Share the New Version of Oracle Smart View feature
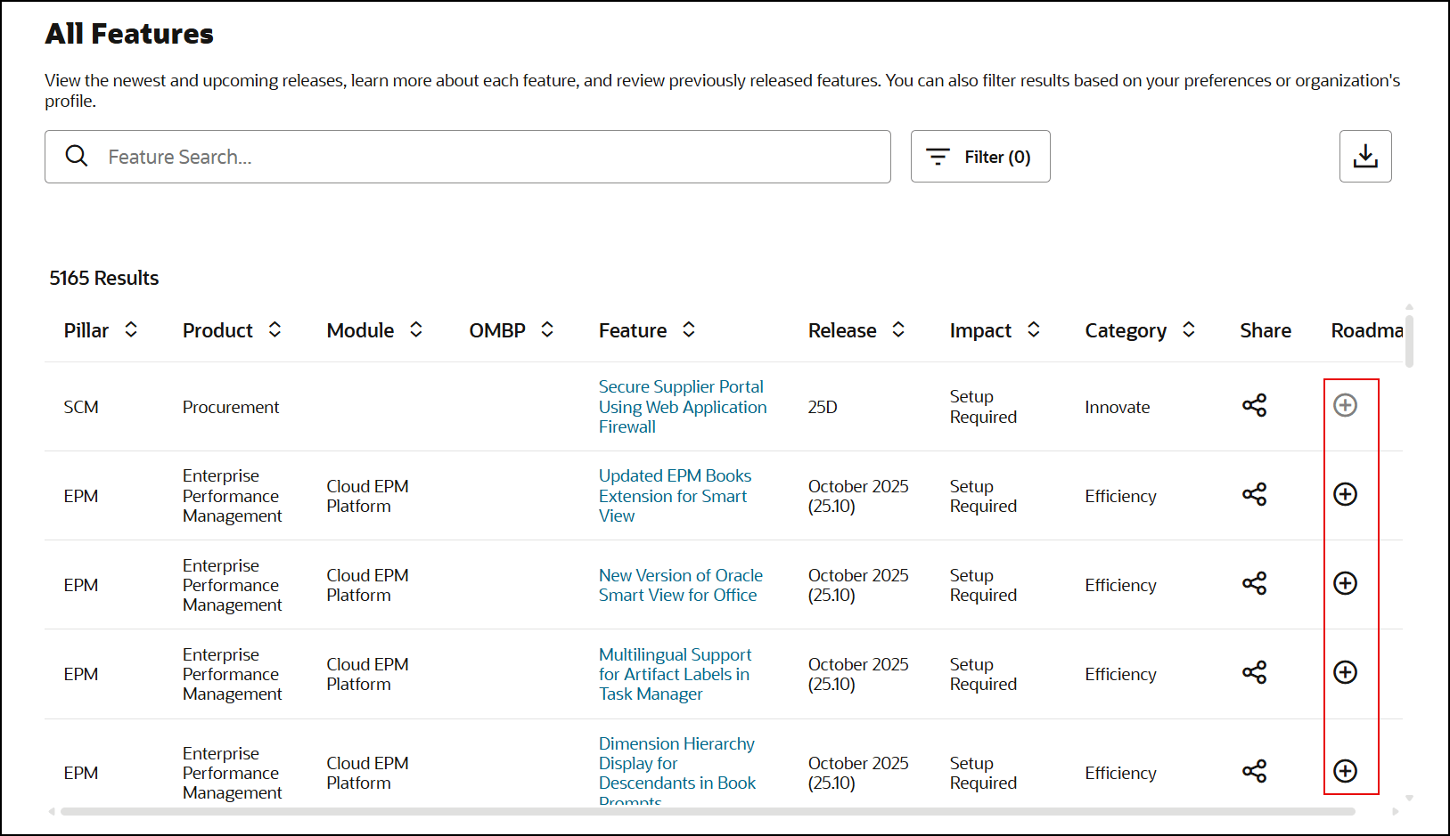The width and height of the screenshot is (1450, 836). pyautogui.click(x=1255, y=584)
